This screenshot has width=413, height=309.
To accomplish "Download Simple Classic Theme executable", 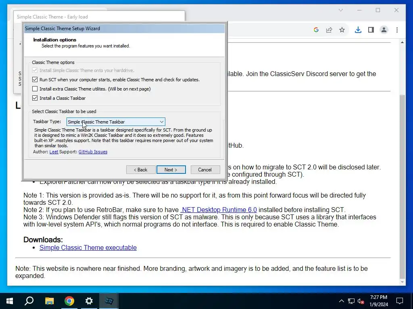I will 88,248.
